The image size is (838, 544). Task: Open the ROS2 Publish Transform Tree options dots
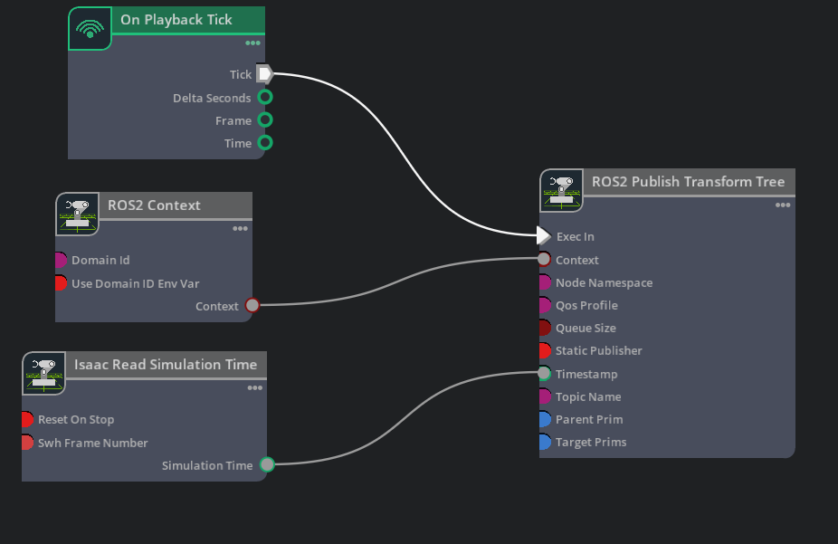point(783,205)
